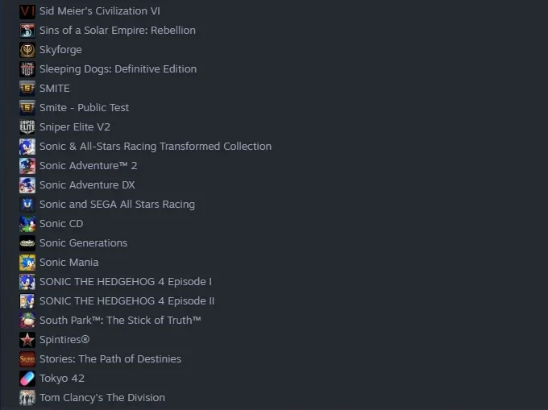The width and height of the screenshot is (548, 410).
Task: Select Sonic Adventure DX entry
Action: (87, 185)
